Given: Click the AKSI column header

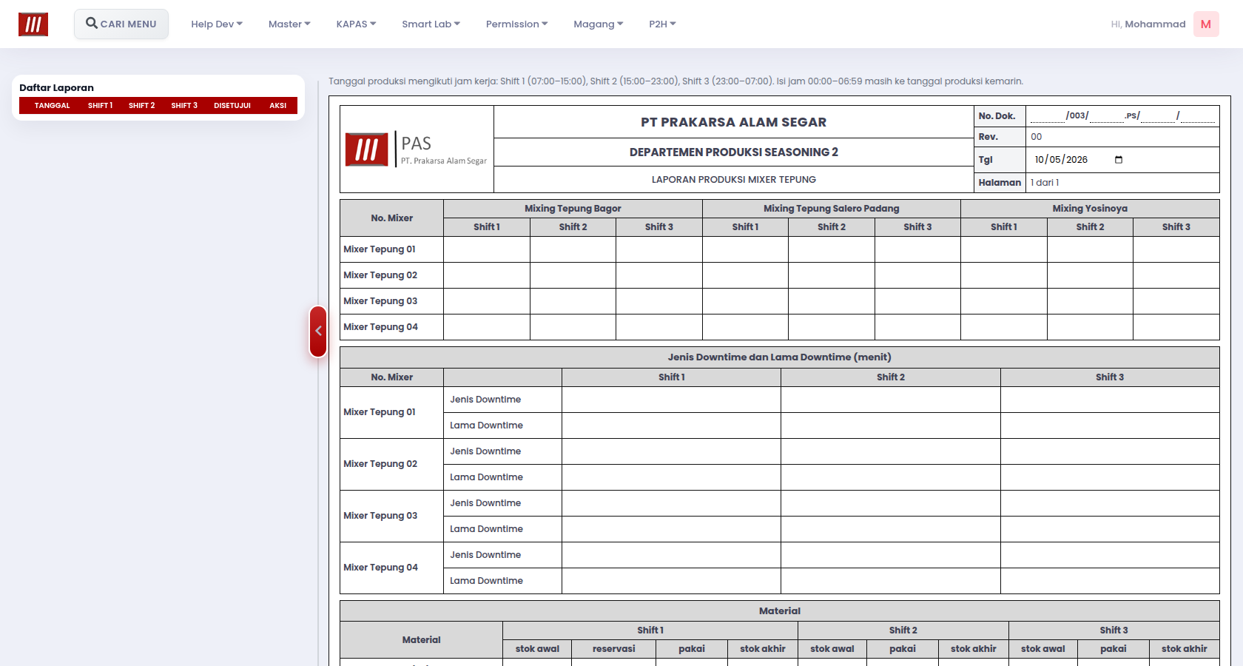Looking at the screenshot, I should click(277, 105).
